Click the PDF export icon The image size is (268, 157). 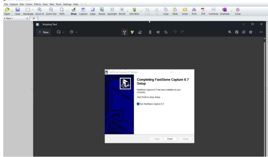(x=203, y=10)
